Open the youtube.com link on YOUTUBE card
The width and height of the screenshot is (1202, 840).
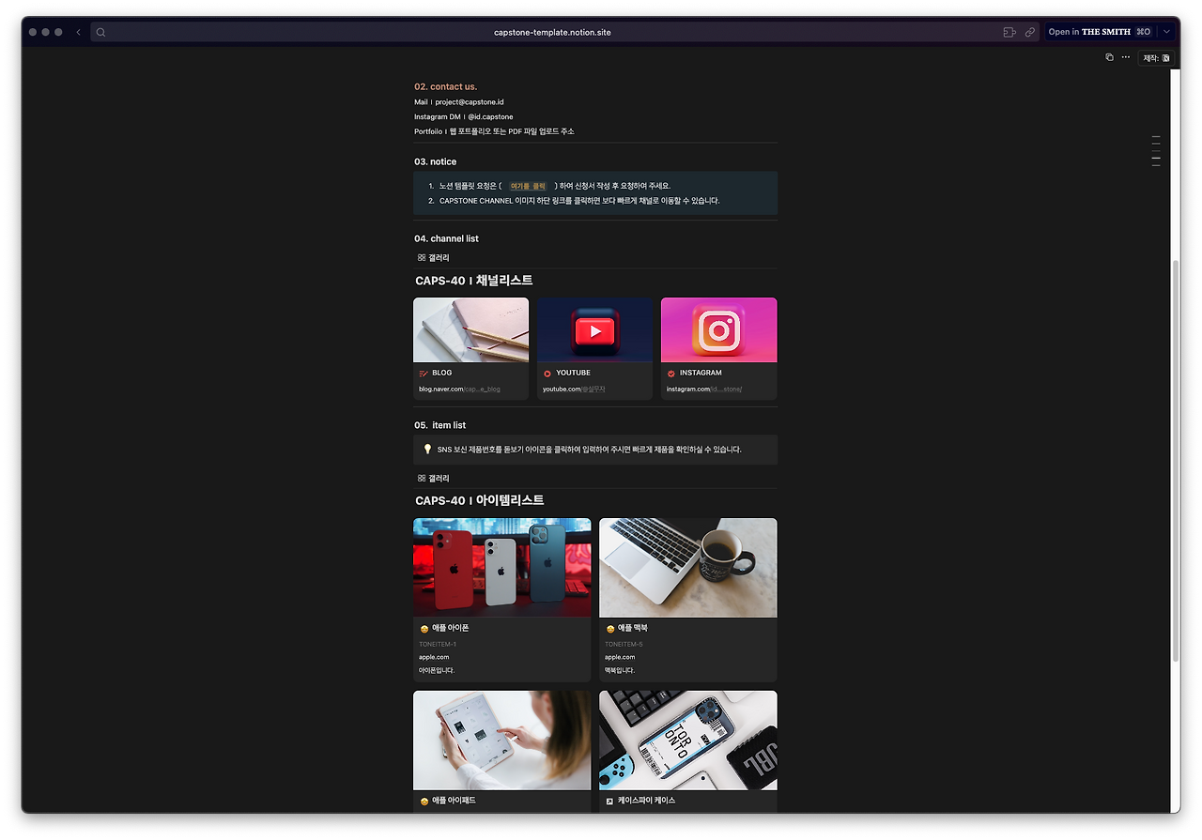[574, 389]
